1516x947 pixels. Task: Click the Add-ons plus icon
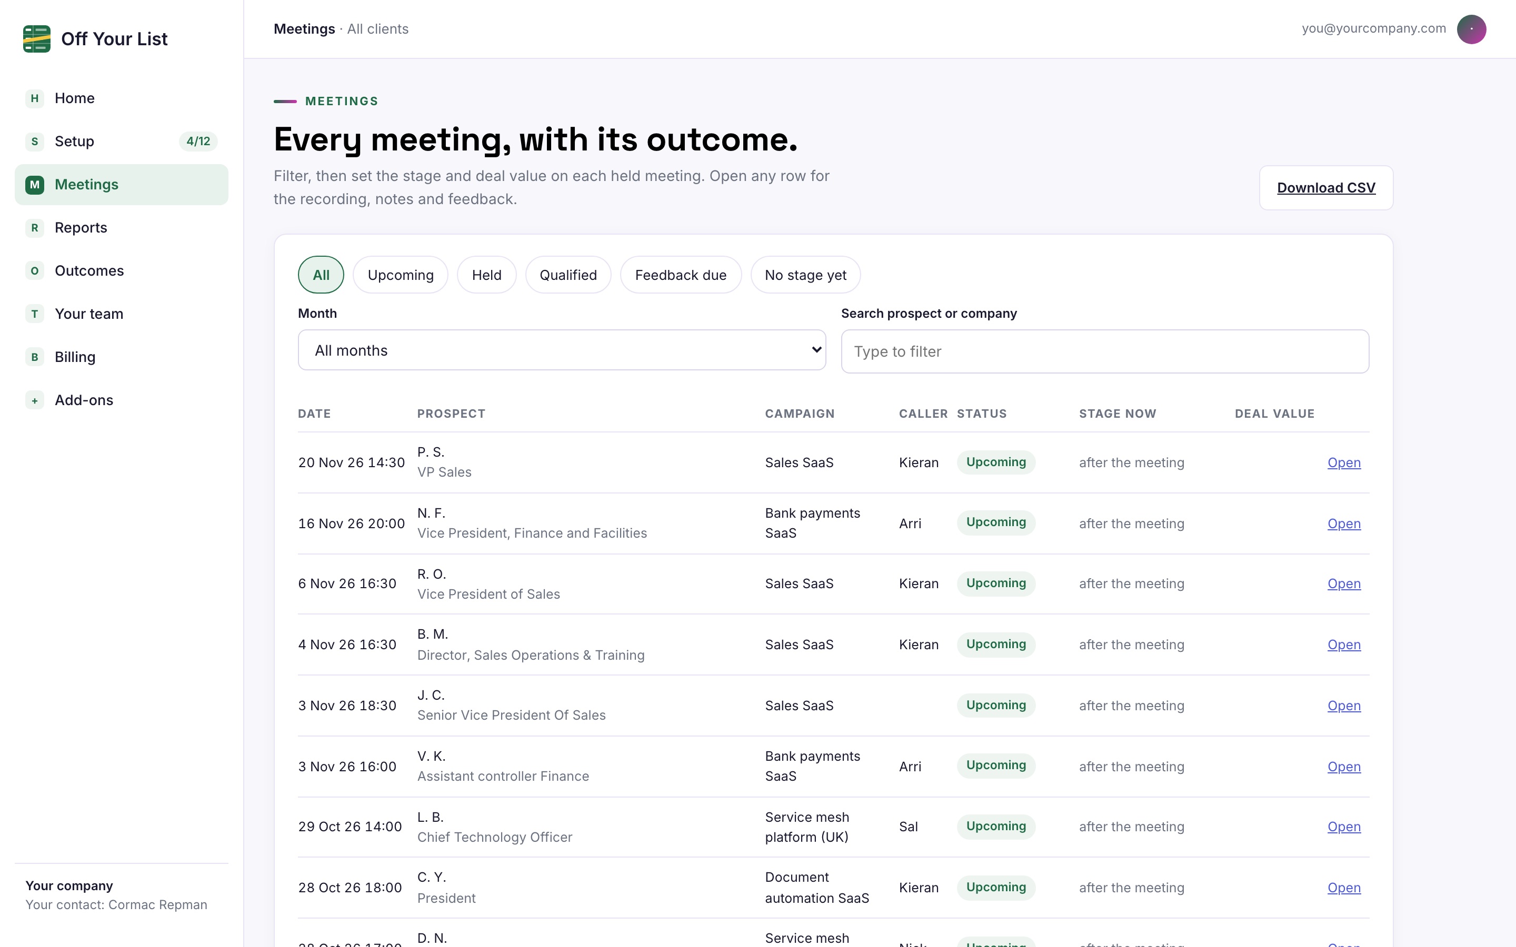tap(34, 401)
